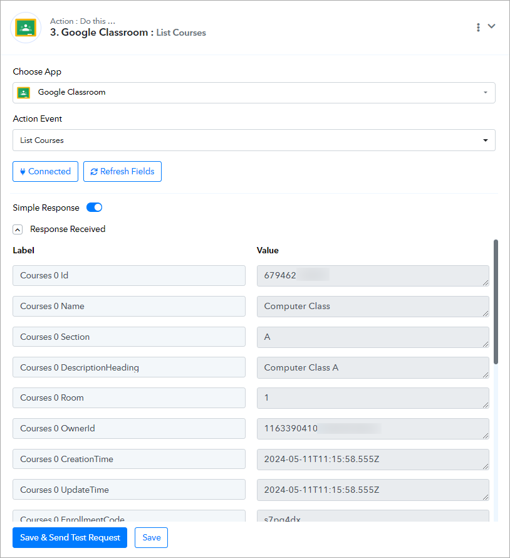The image size is (510, 558).
Task: Click the response list vertical scrollbar
Action: click(496, 302)
